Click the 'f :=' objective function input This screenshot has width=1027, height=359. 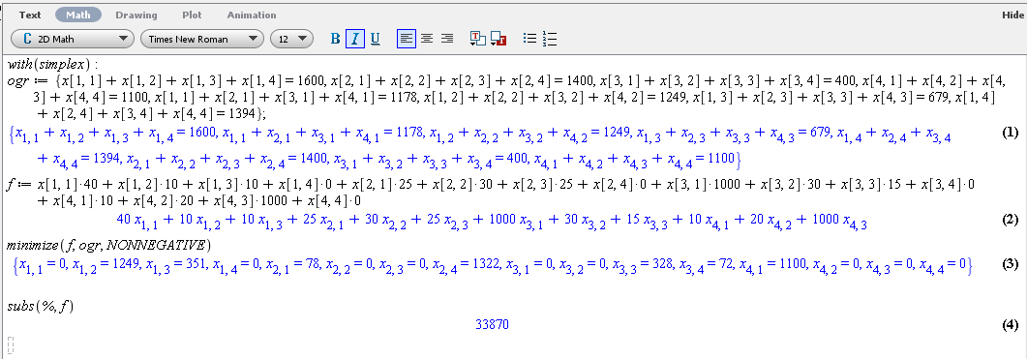click(490, 193)
